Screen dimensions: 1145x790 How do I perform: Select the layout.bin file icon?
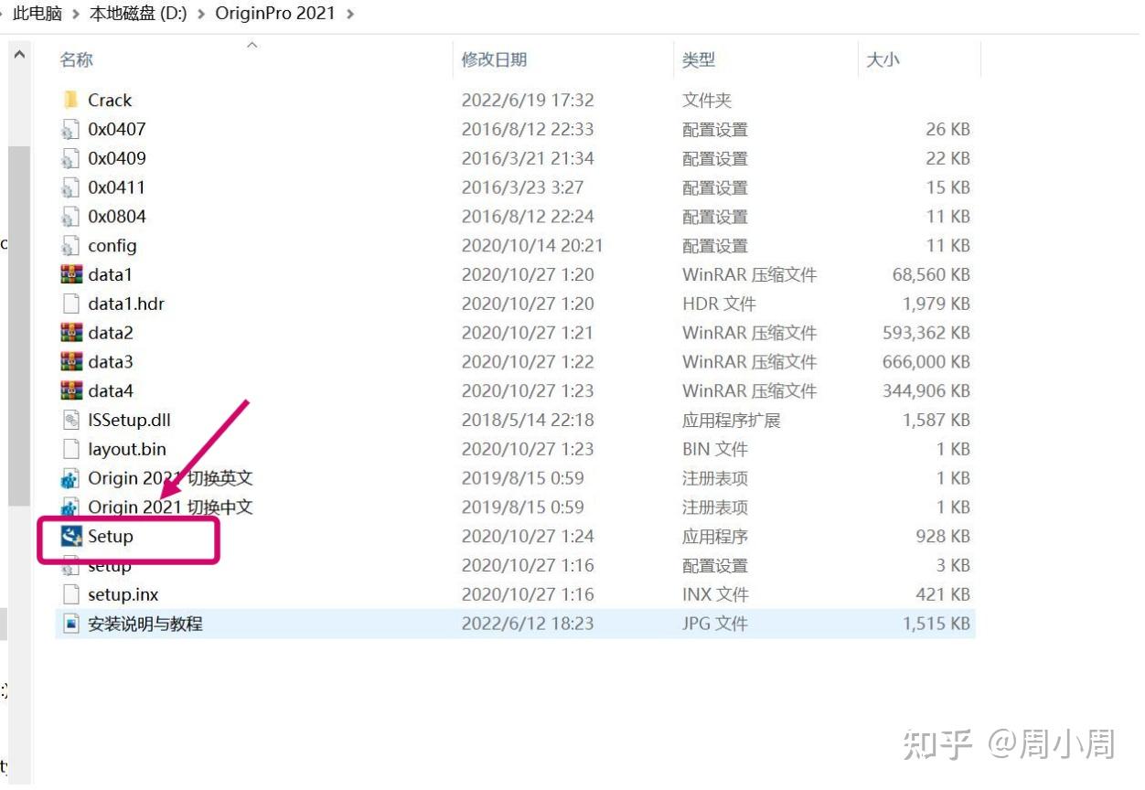71,449
